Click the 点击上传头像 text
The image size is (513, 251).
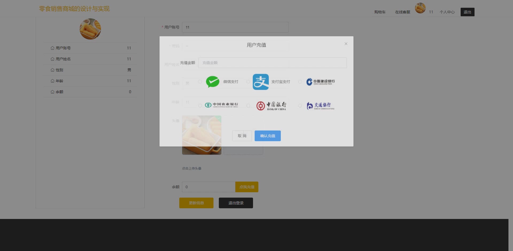pos(192,168)
